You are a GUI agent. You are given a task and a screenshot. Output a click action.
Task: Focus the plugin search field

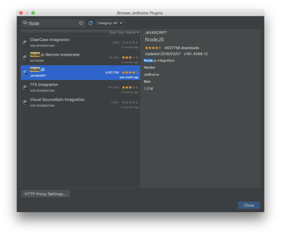pos(53,23)
